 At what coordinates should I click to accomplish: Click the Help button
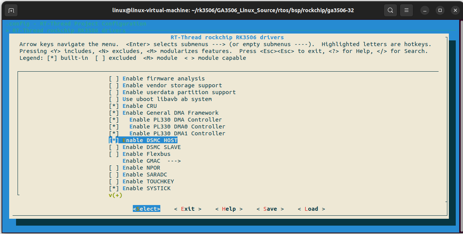(229, 209)
